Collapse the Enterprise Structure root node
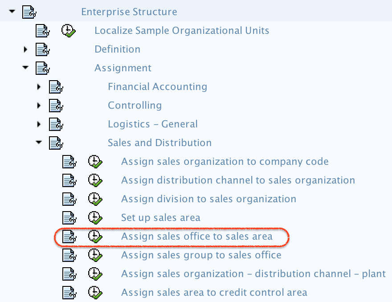Screen dimensions: 392x302 coord(12,12)
